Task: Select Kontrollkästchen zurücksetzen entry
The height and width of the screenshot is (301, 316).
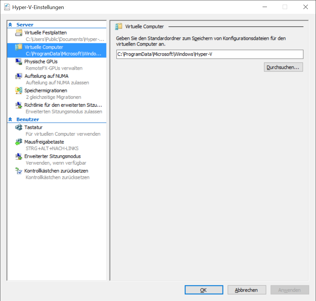Action: (56, 171)
